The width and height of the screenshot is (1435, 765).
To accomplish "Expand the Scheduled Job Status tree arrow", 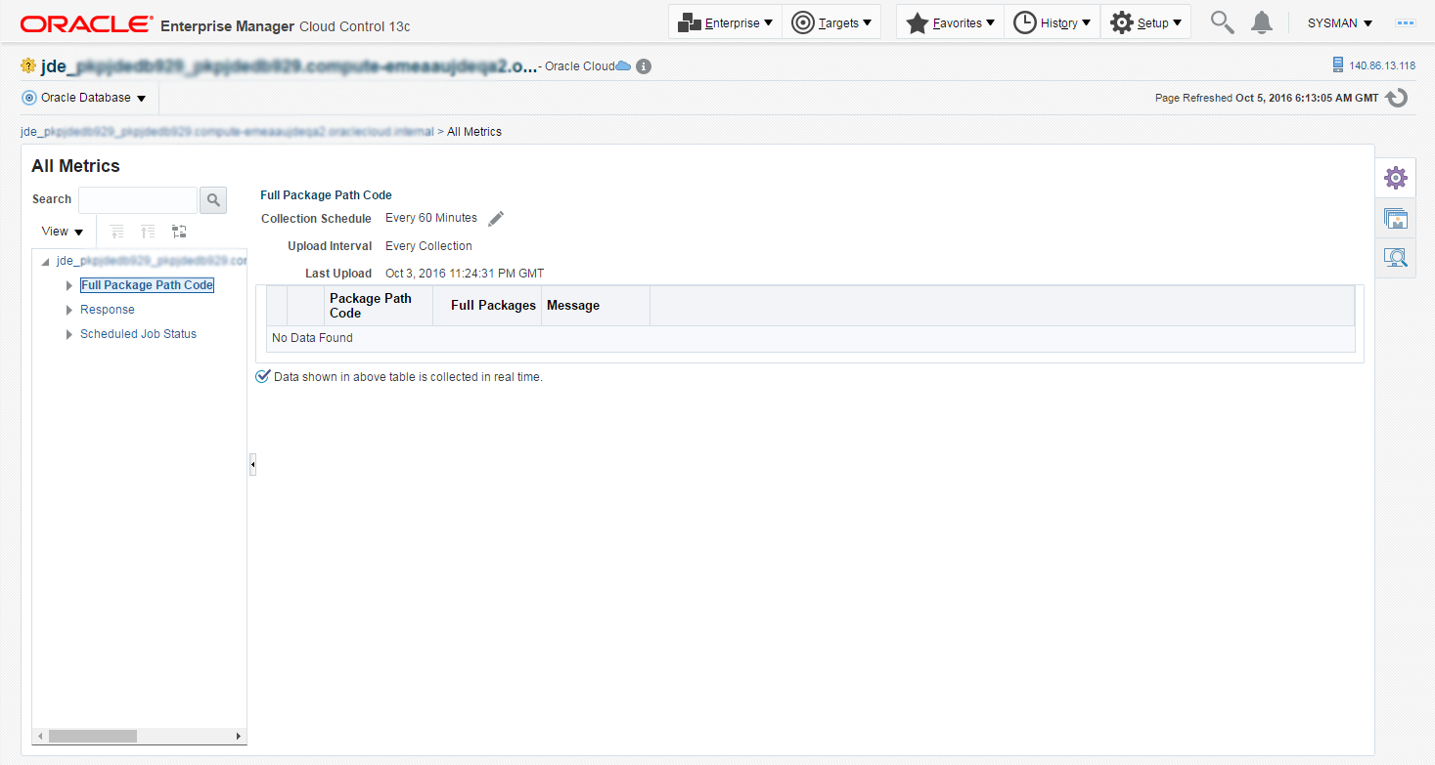I will pos(69,334).
